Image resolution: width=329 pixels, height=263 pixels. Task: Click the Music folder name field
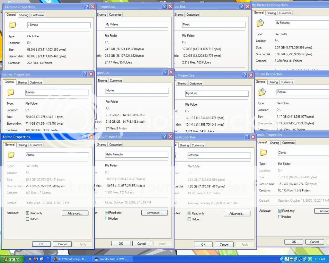coord(213,24)
